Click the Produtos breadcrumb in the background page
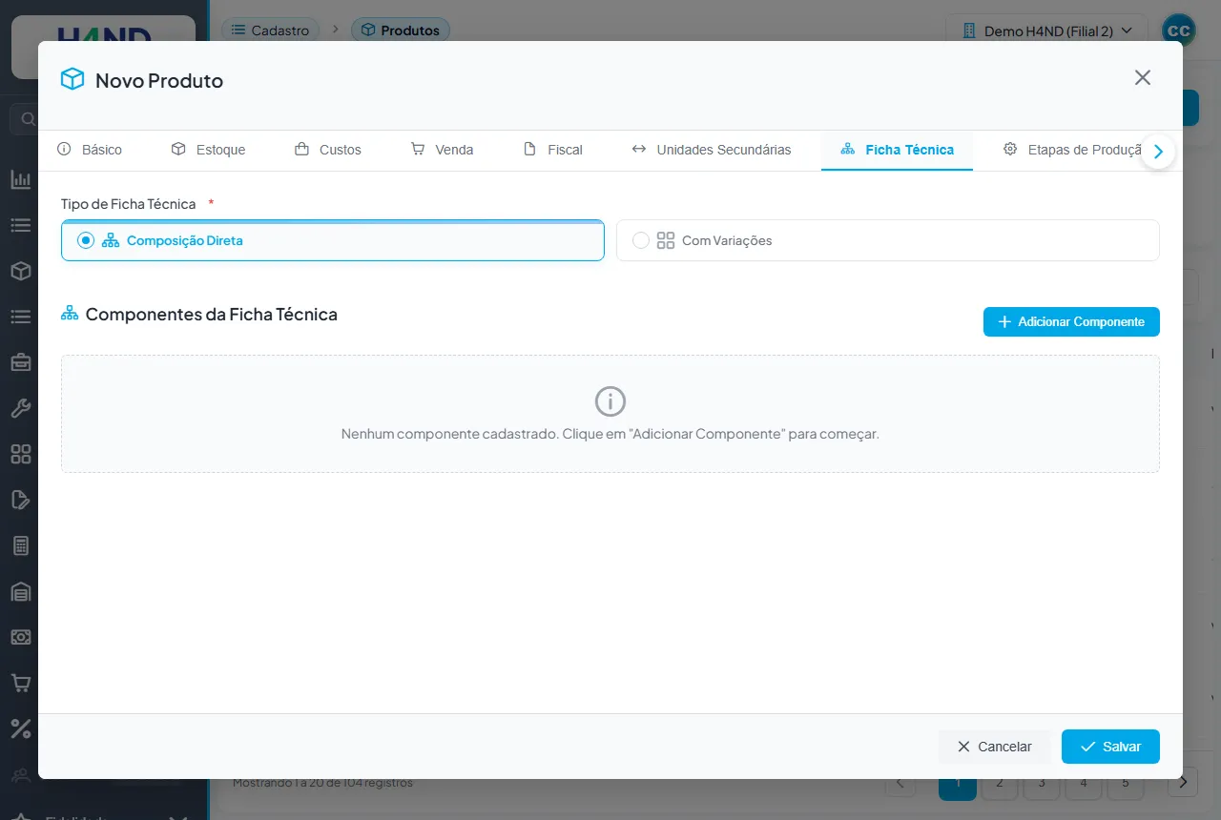Image resolution: width=1221 pixels, height=820 pixels. tap(401, 31)
